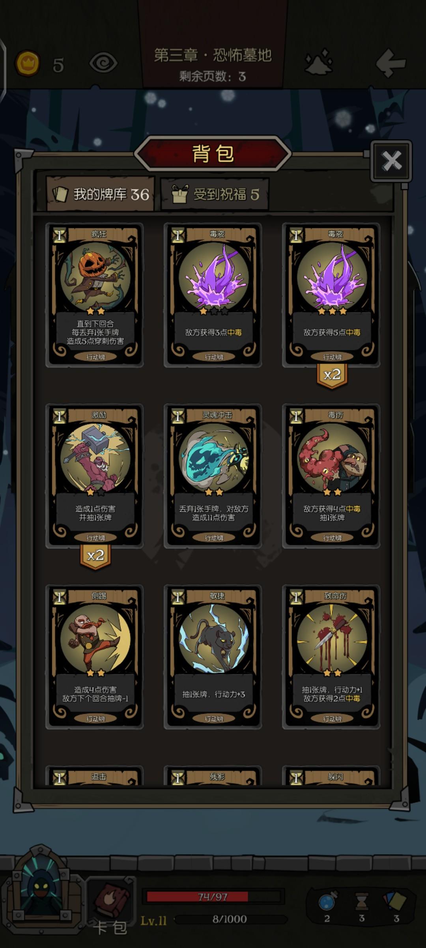Select the 疯狂 pumpkin card
426x948 pixels.
[x=95, y=295]
